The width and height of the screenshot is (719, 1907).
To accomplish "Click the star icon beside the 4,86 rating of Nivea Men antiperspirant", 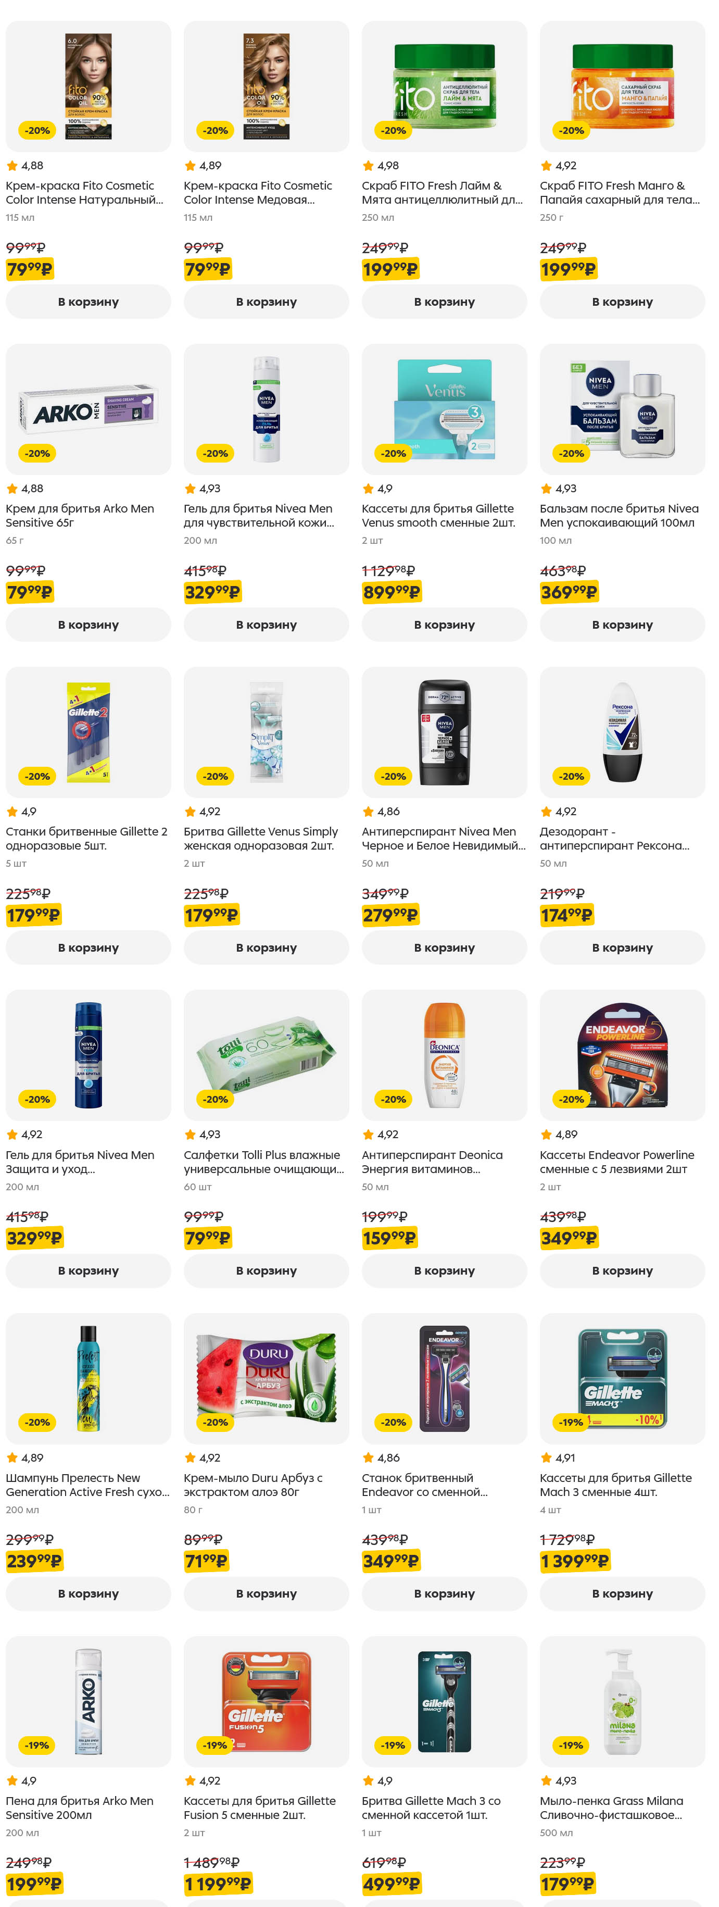I will (x=368, y=812).
